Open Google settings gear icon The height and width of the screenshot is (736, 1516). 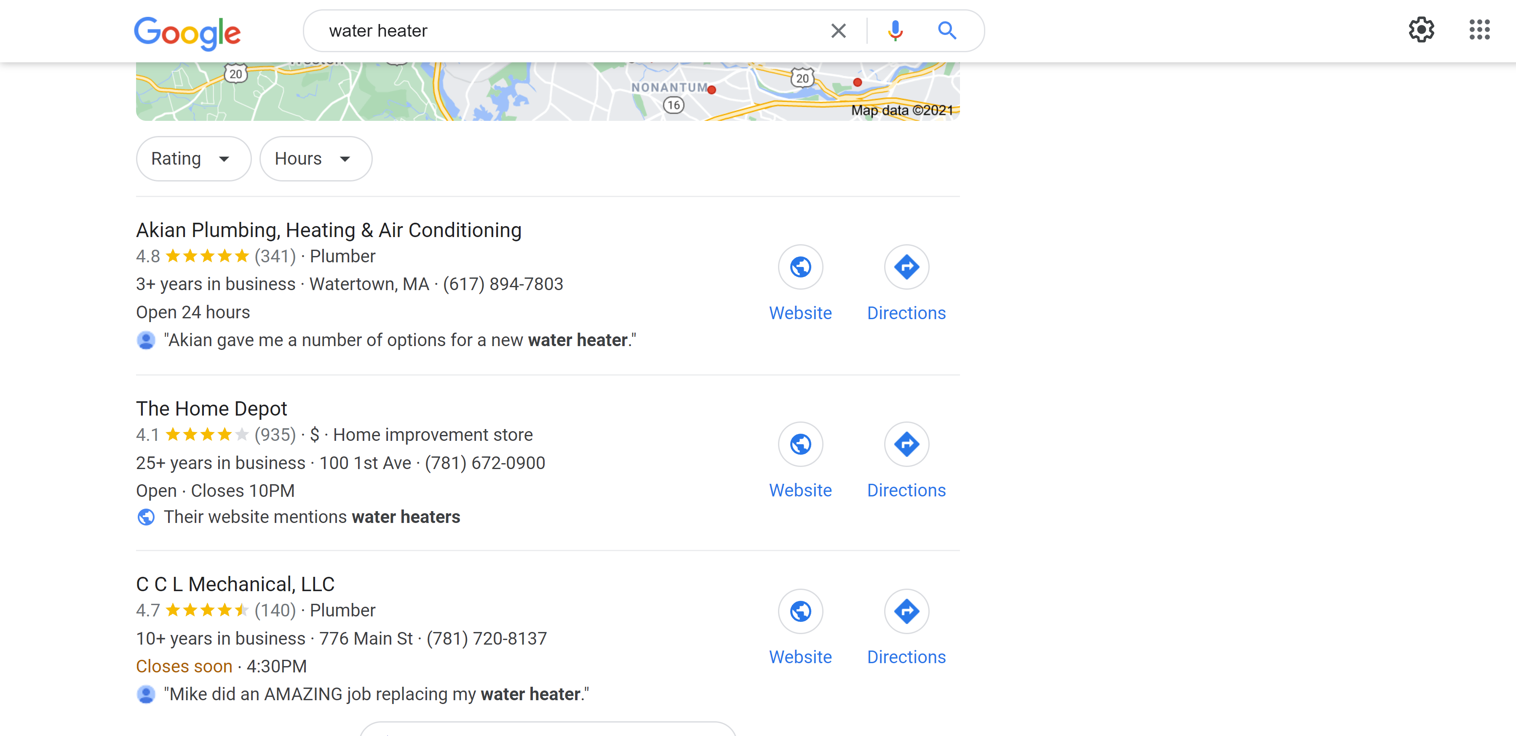1421,30
